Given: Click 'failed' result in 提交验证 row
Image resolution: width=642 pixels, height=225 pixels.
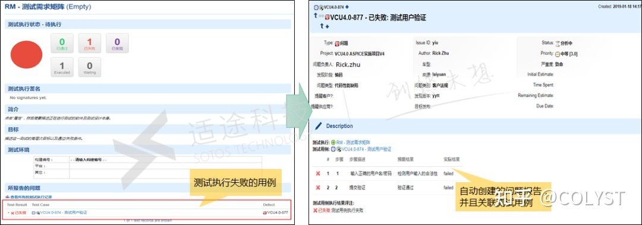Looking at the screenshot, I should click(x=448, y=187).
